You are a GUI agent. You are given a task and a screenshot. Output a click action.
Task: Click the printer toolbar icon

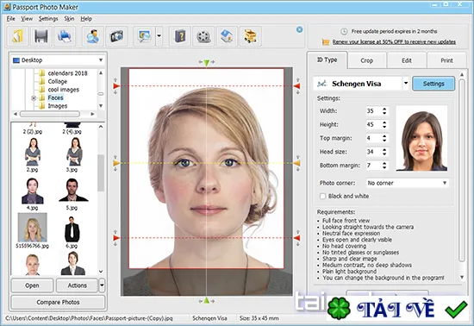[65, 36]
